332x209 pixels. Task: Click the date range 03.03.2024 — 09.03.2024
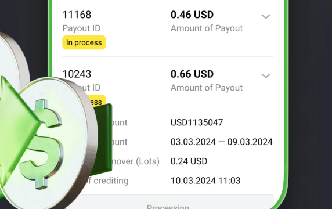(222, 142)
